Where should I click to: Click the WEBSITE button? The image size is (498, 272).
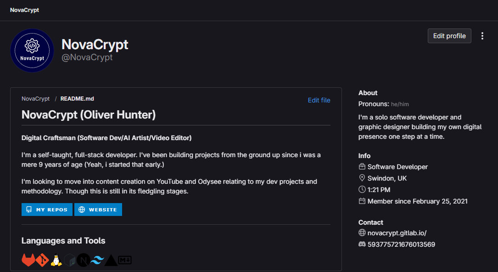click(x=98, y=209)
